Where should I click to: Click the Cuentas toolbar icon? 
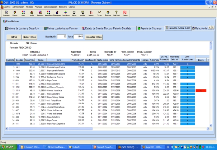coord(124,13)
